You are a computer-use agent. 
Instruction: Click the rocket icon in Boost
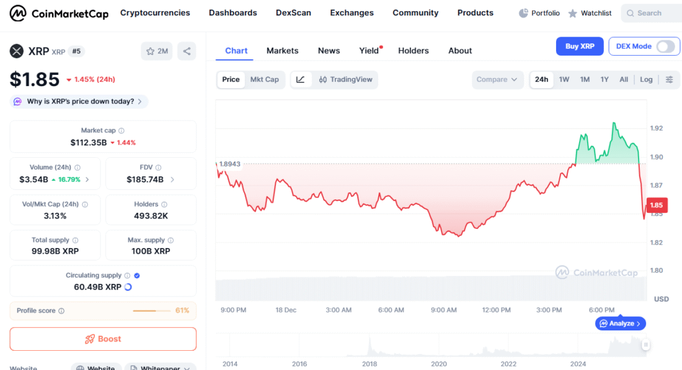[90, 339]
